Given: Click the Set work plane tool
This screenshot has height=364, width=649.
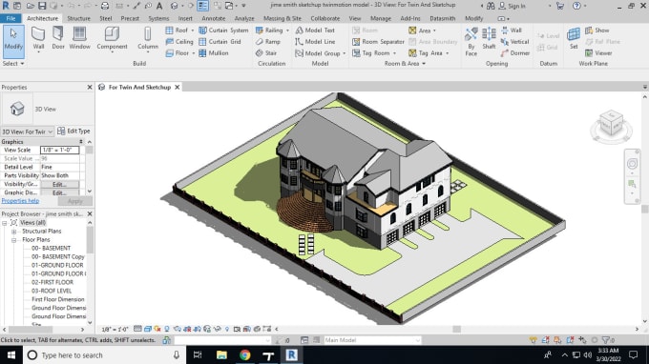Looking at the screenshot, I should click(x=574, y=38).
